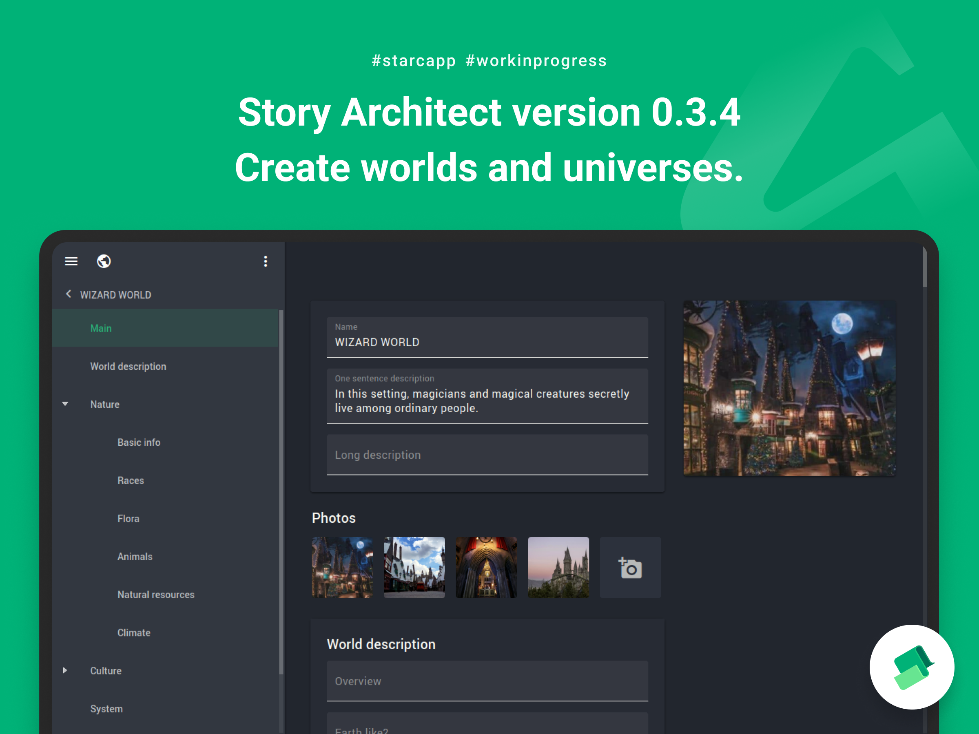This screenshot has width=979, height=734.
Task: Click the globe world icon
Action: pyautogui.click(x=104, y=261)
